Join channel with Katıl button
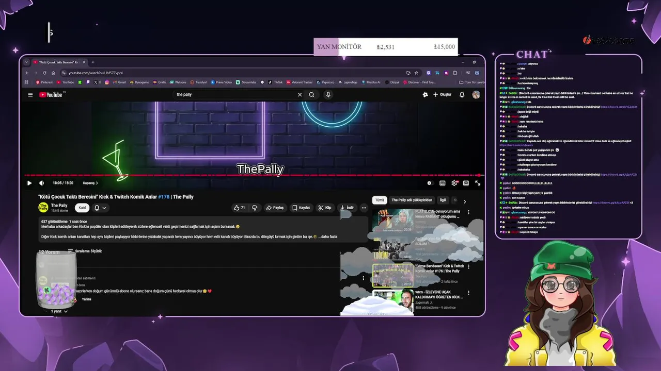Screen dimensions: 661x371 coord(82,208)
